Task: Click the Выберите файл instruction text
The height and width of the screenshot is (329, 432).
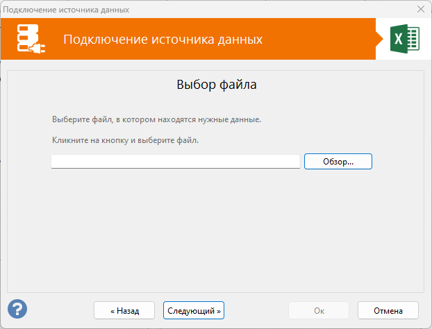Action: (x=156, y=119)
